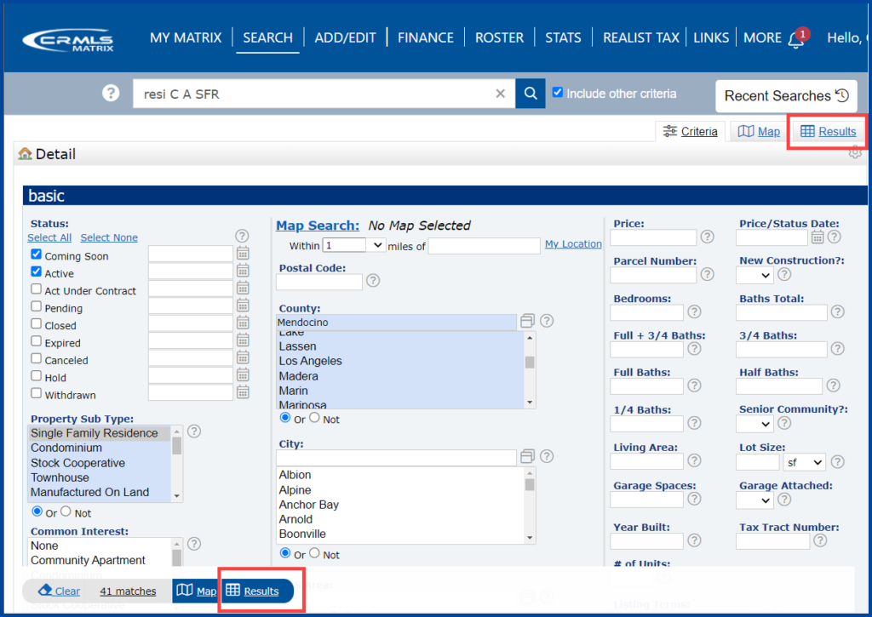The image size is (872, 617).
Task: Open the STATS menu
Action: click(x=563, y=37)
